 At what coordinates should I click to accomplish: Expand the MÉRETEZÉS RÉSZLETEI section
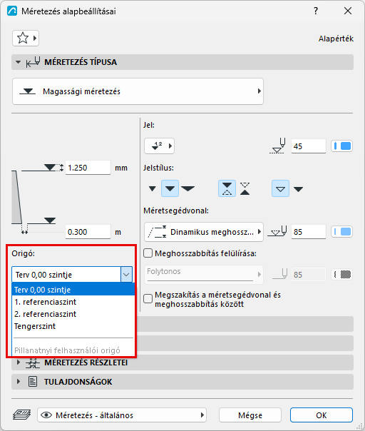click(x=19, y=362)
